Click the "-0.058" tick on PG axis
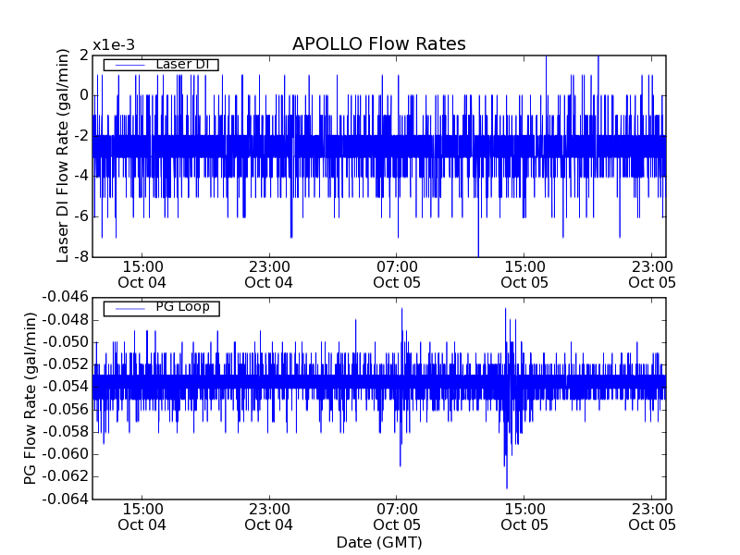This screenshot has width=740, height=555. pyautogui.click(x=65, y=432)
